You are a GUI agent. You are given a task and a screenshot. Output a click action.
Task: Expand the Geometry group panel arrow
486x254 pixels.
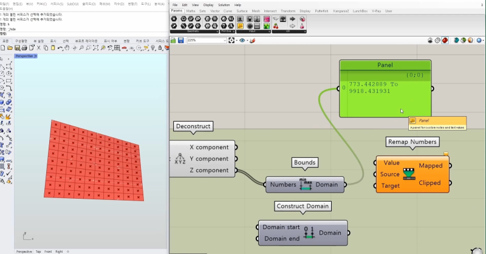tap(217, 32)
